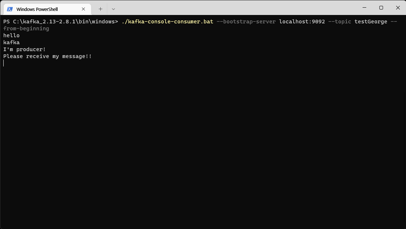Screen dimensions: 406x229
Task: Click the kafka-console-consumer.bat command text
Action: point(167,22)
